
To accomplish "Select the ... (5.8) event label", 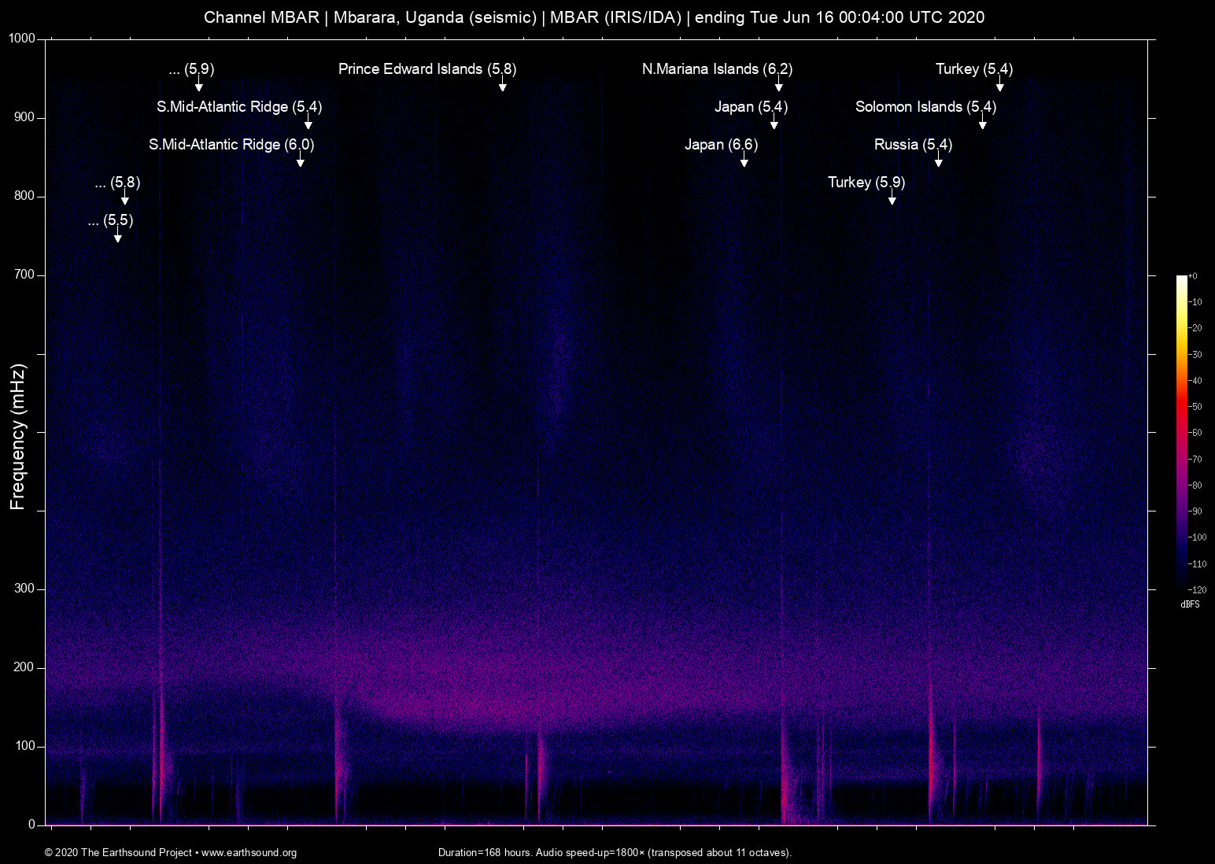I will 116,183.
